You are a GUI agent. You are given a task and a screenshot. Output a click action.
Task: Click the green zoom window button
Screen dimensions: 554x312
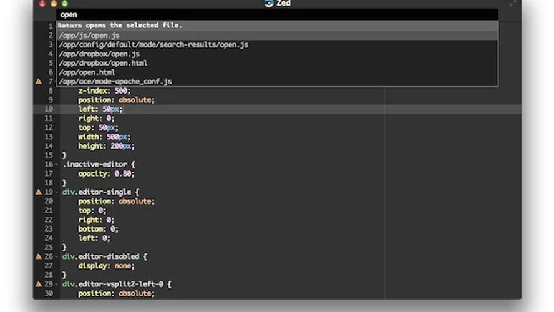65,4
